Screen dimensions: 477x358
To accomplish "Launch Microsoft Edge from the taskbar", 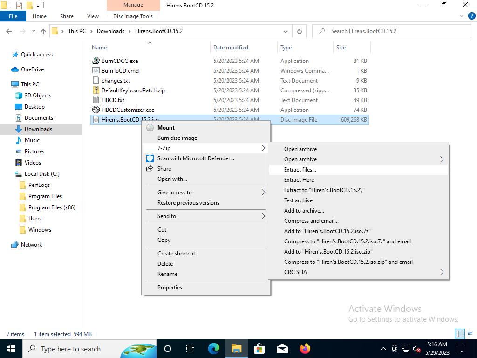I will click(x=213, y=349).
